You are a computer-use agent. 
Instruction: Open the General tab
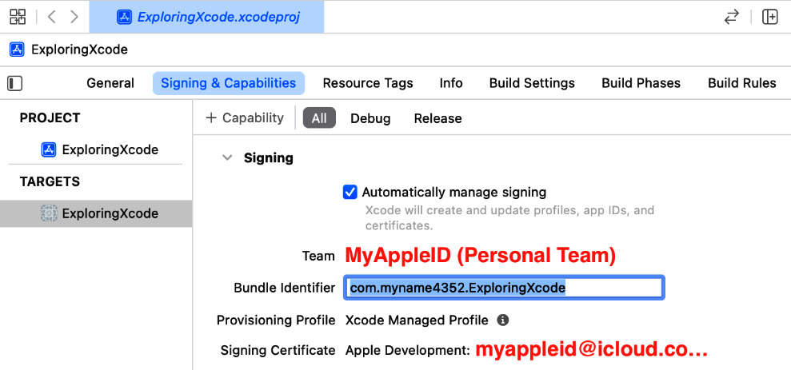(110, 83)
